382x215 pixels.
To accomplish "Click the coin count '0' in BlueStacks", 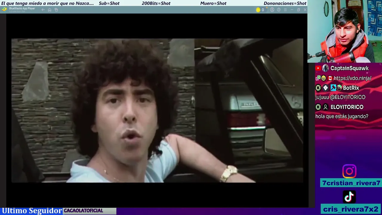I will [x=263, y=10].
